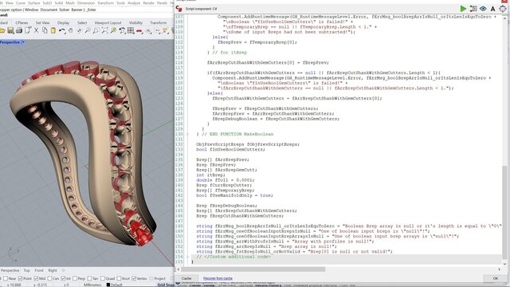The image size is (510, 287).
Task: Print using the printer icon
Action: (x=19, y=30)
